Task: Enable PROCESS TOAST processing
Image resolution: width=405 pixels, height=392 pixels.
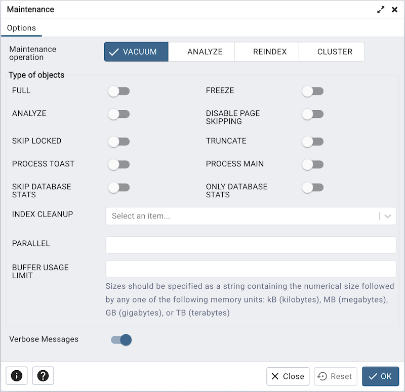Action: click(119, 164)
